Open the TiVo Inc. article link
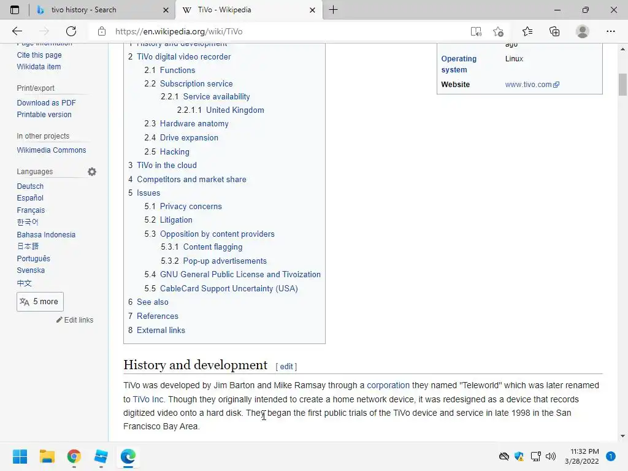The height and width of the screenshot is (471, 628). pos(148,399)
